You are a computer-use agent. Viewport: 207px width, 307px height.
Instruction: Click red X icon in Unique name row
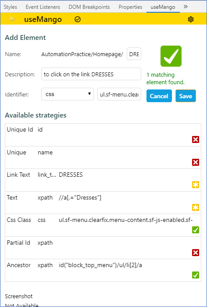[x=196, y=162]
